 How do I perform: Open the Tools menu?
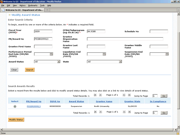point(42,6)
